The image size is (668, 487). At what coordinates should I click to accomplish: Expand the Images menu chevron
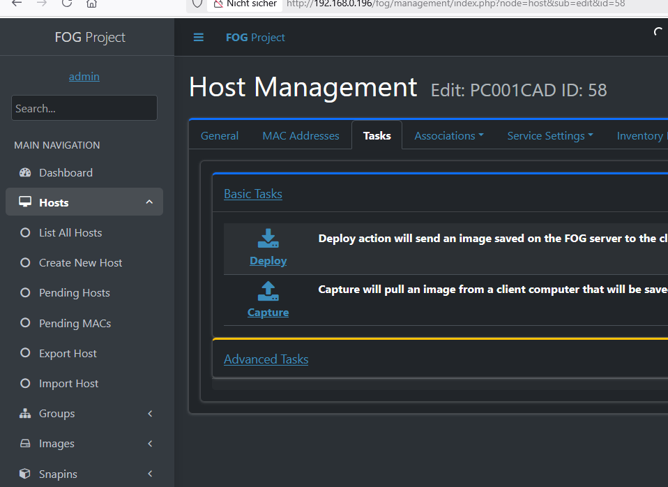pyautogui.click(x=150, y=444)
